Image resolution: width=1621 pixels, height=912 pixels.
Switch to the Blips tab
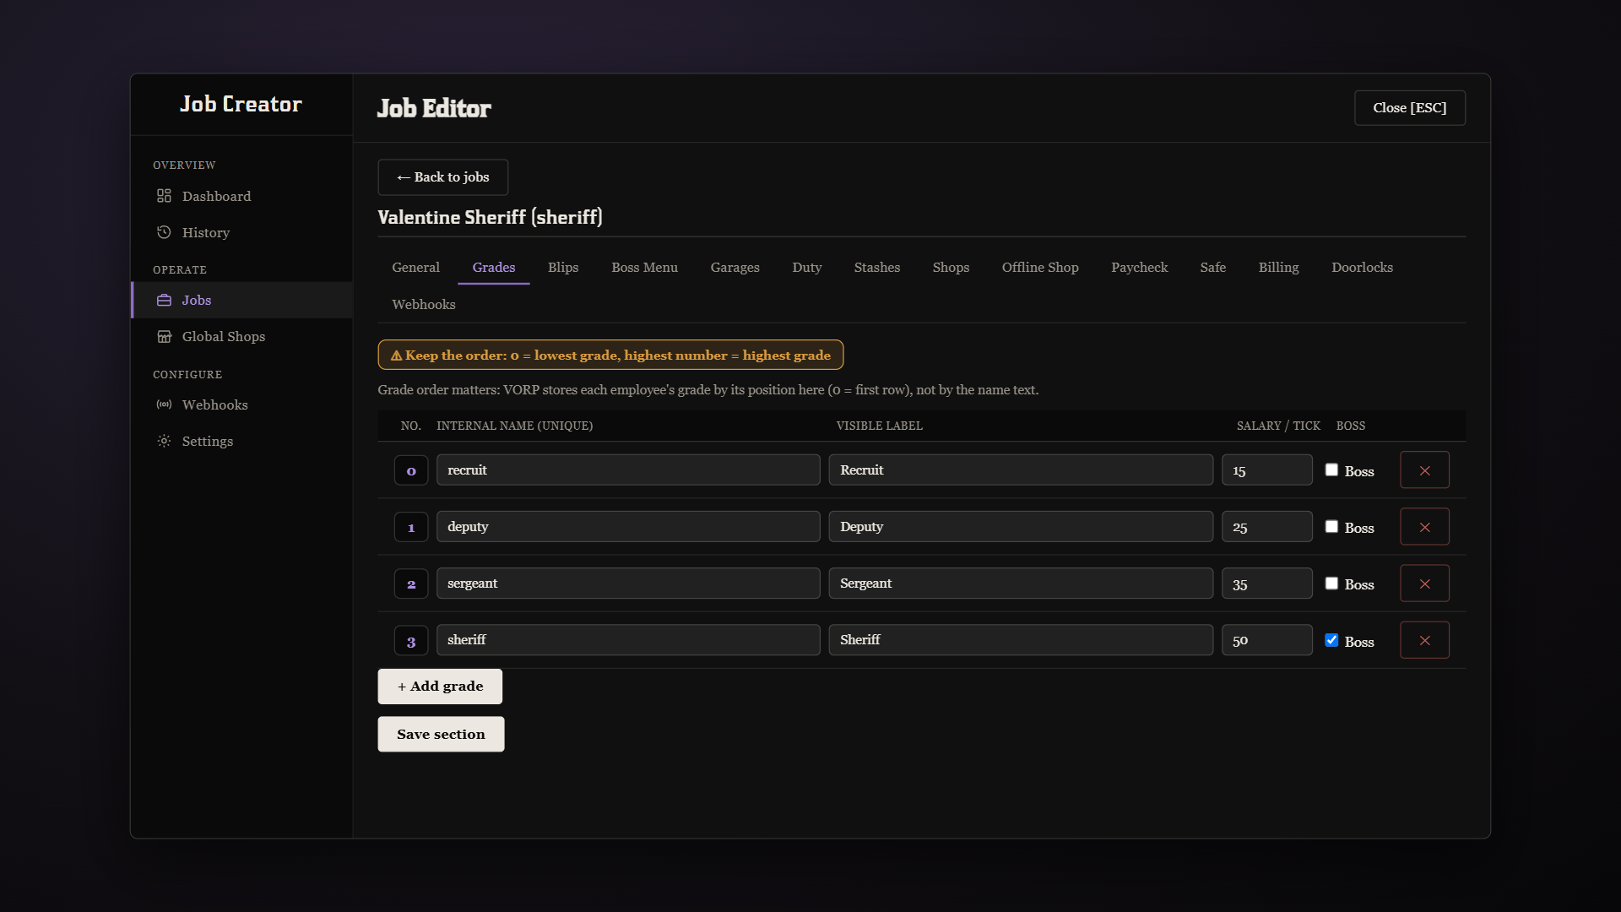pos(563,268)
